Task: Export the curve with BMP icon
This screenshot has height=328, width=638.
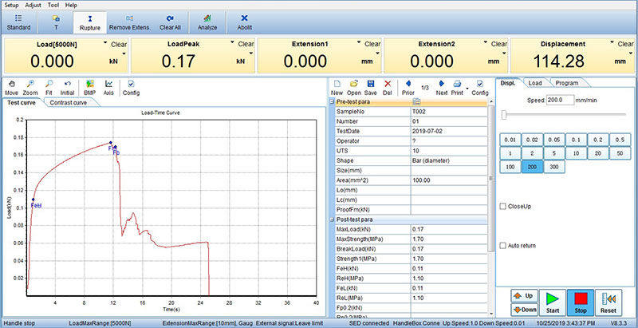Action: [89, 87]
